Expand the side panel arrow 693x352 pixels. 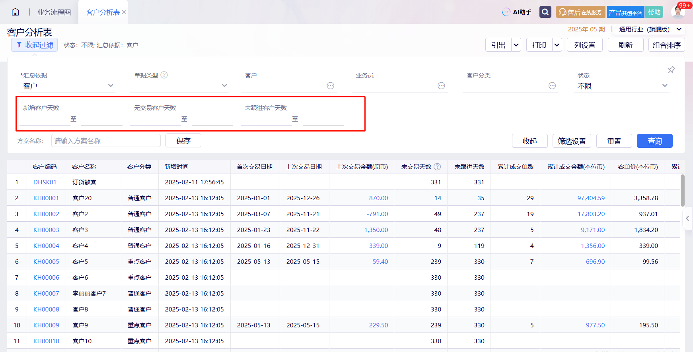(x=687, y=219)
